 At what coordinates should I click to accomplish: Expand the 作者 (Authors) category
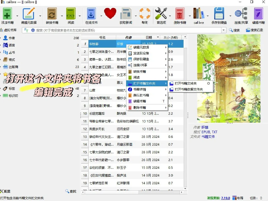[x=1, y=38]
